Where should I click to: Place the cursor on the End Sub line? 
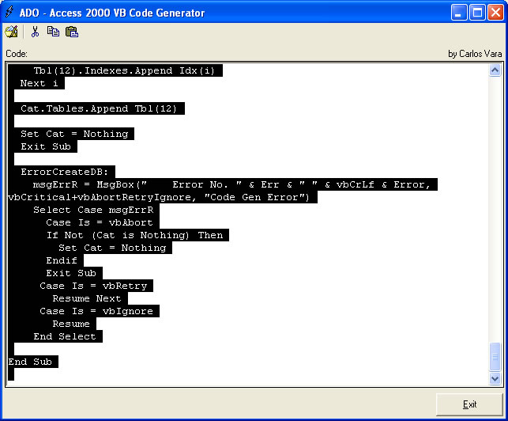(x=32, y=362)
